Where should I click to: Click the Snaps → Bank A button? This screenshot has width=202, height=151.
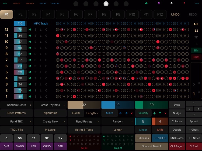[x=151, y=146]
